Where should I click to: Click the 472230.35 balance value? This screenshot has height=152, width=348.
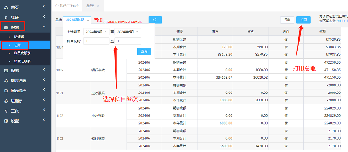coord(332,62)
